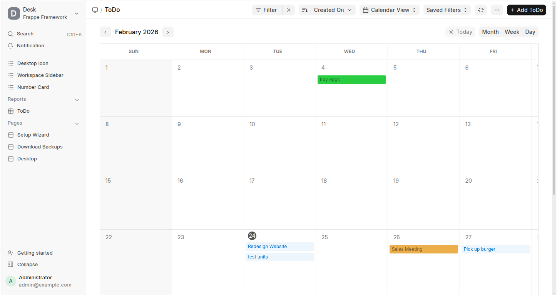Toggle sort direction icon beside Created On
This screenshot has height=295, width=557.
click(304, 10)
